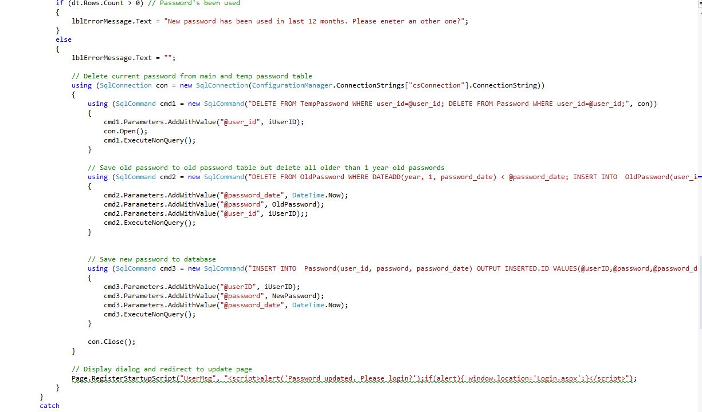Click the 'catch' keyword
The width and height of the screenshot is (702, 412).
pos(49,406)
